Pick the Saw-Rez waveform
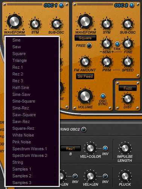Image resolution: width=142 pixels, height=189 pixels. 32,121
